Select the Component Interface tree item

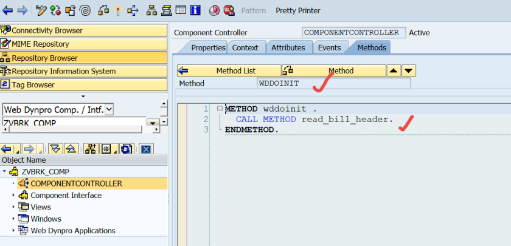[x=66, y=195]
